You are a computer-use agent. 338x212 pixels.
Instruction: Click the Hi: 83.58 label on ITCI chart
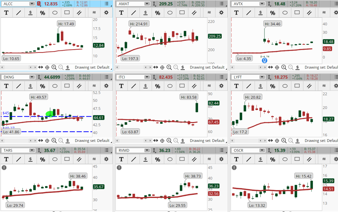[x=189, y=97]
